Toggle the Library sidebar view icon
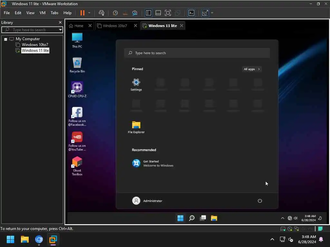The width and height of the screenshot is (330, 247). tap(148, 13)
